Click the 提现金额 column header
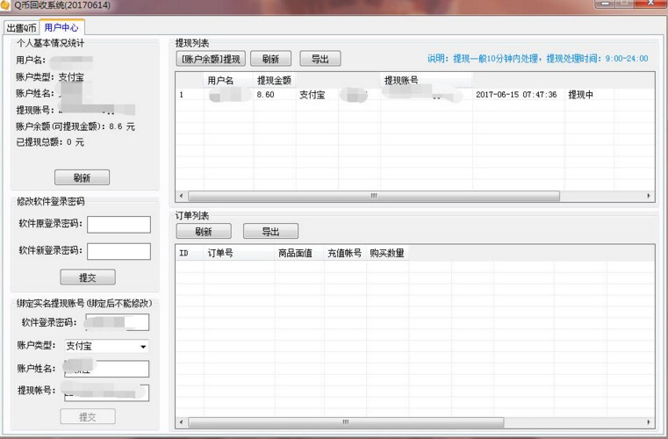The height and width of the screenshot is (439, 668). click(x=273, y=80)
